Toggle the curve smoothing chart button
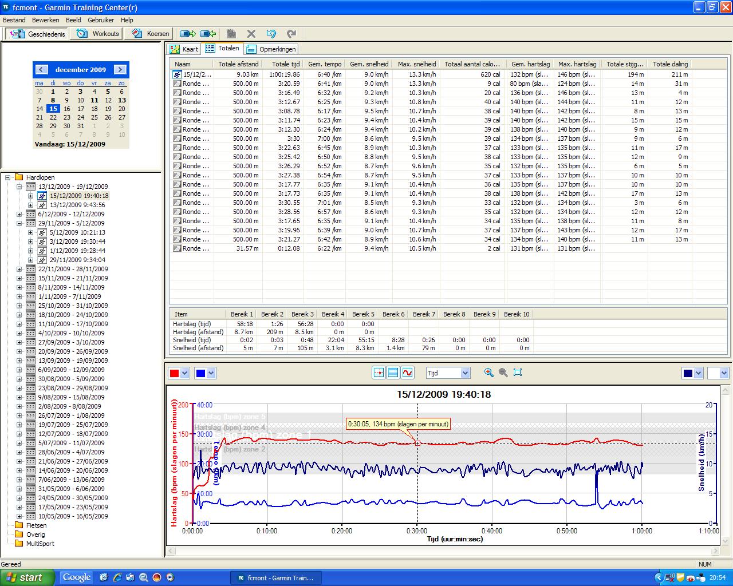The height and width of the screenshot is (586, 733). click(407, 373)
